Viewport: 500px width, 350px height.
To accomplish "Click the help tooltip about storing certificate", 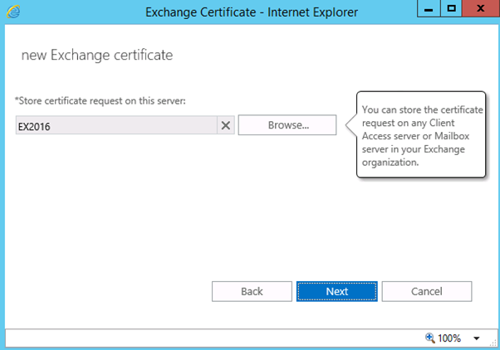I will click(421, 134).
